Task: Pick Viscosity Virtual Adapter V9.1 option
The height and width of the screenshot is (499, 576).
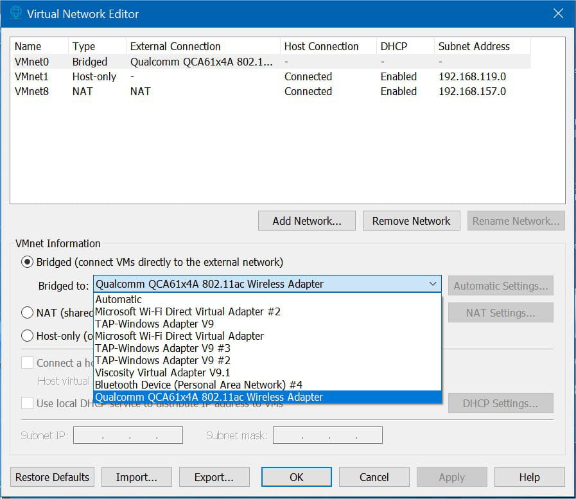Action: coord(162,372)
